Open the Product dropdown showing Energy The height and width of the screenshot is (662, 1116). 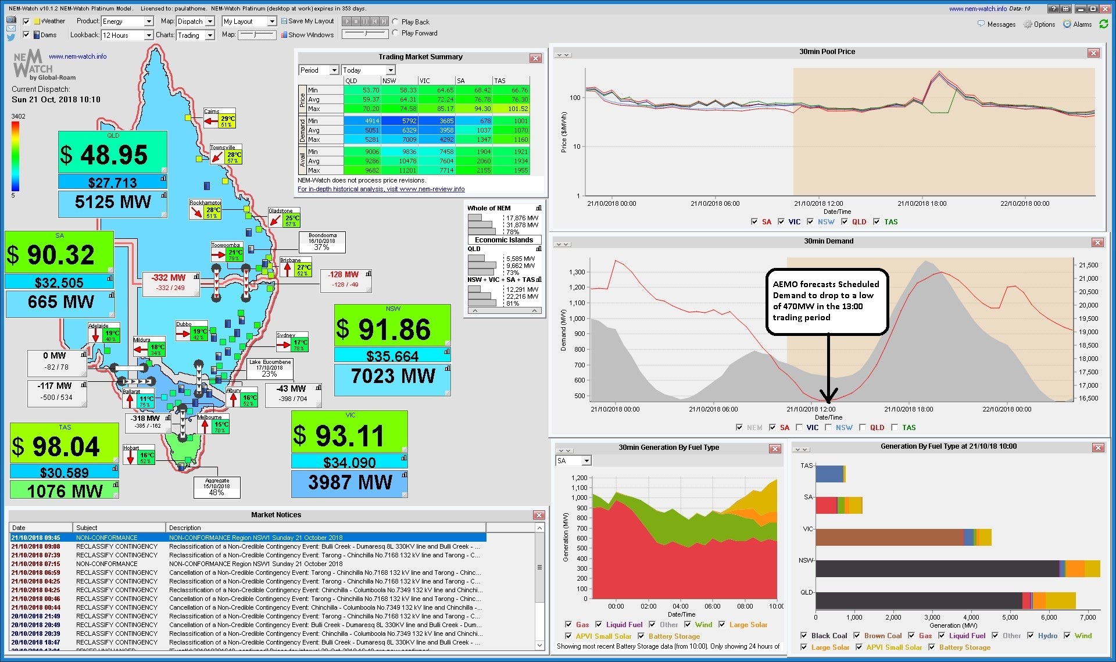(127, 22)
